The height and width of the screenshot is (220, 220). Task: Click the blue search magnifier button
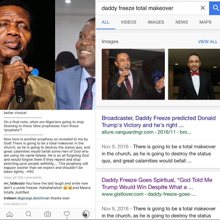pos(215,8)
